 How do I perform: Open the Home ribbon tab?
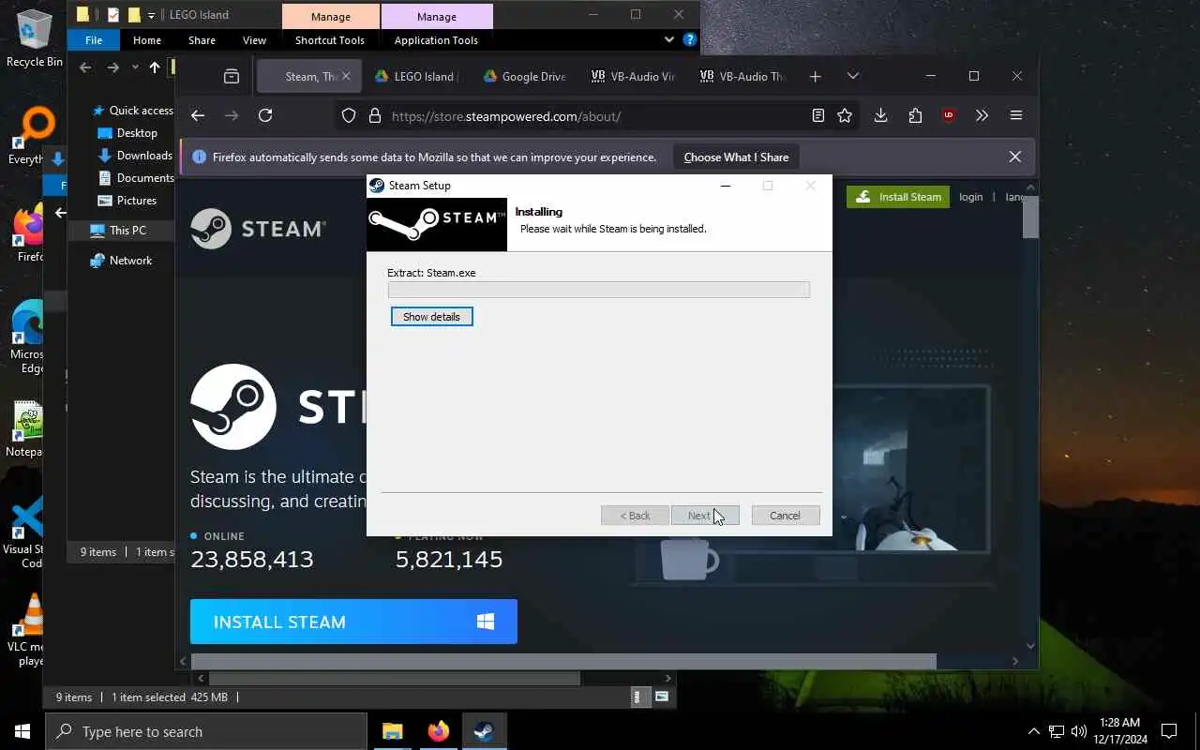pyautogui.click(x=147, y=40)
